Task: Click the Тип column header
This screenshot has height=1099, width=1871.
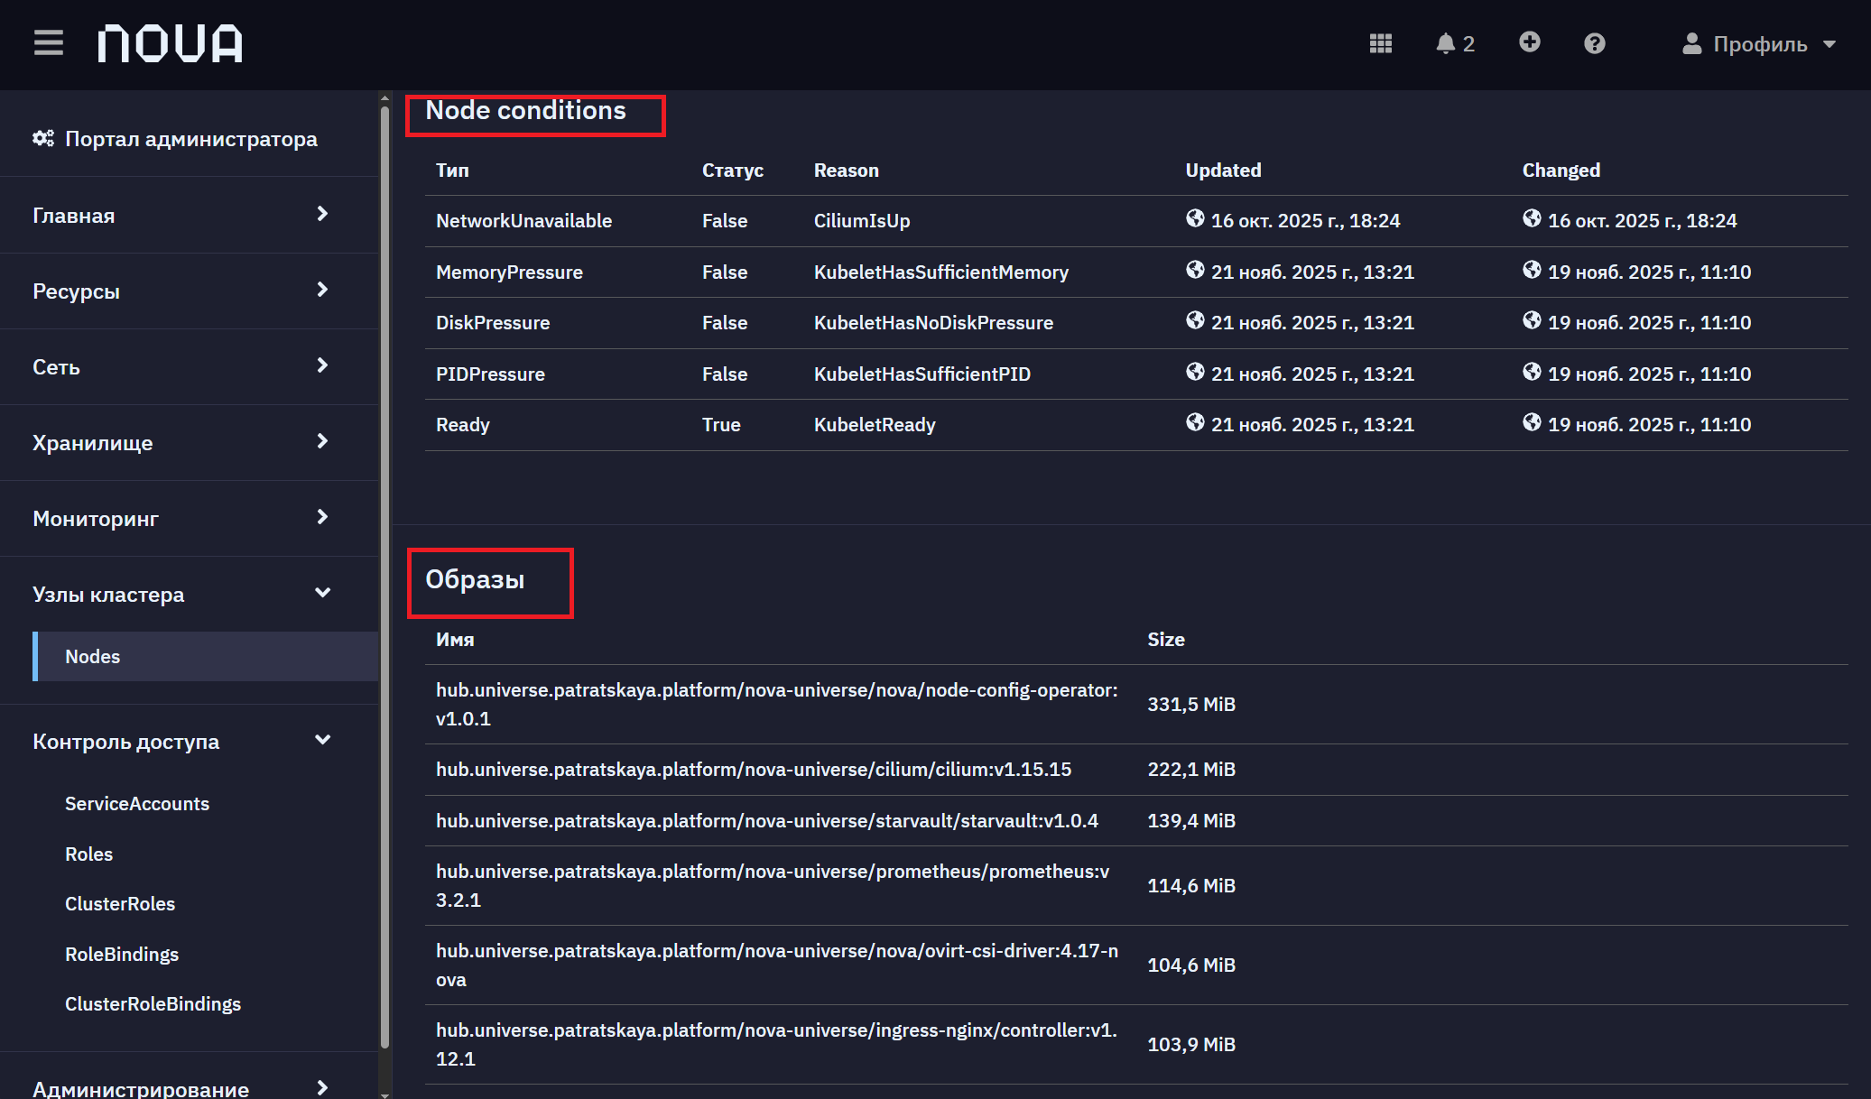Action: (452, 170)
